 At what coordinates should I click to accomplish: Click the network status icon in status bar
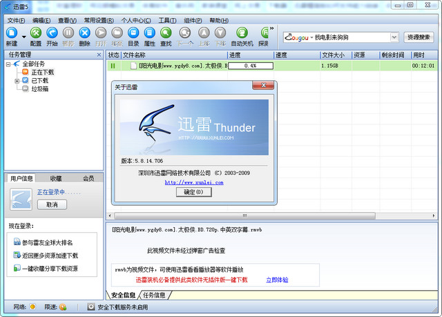(x=32, y=307)
